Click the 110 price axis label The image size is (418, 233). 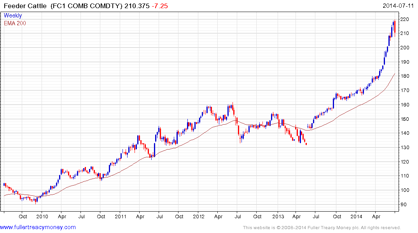pos(404,176)
